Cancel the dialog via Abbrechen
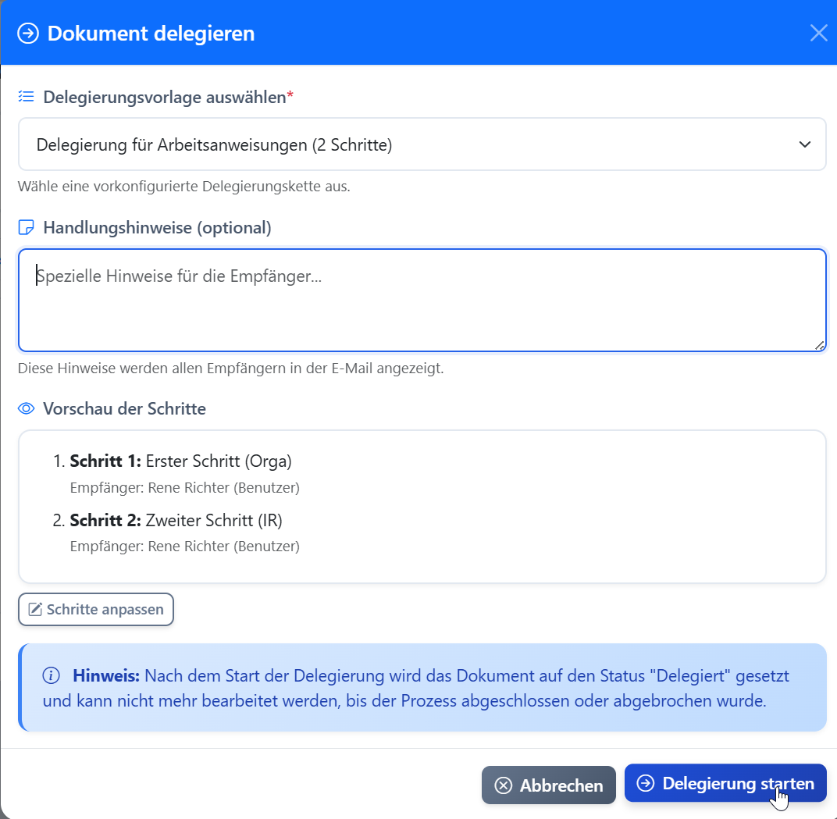The width and height of the screenshot is (837, 819). coord(549,785)
